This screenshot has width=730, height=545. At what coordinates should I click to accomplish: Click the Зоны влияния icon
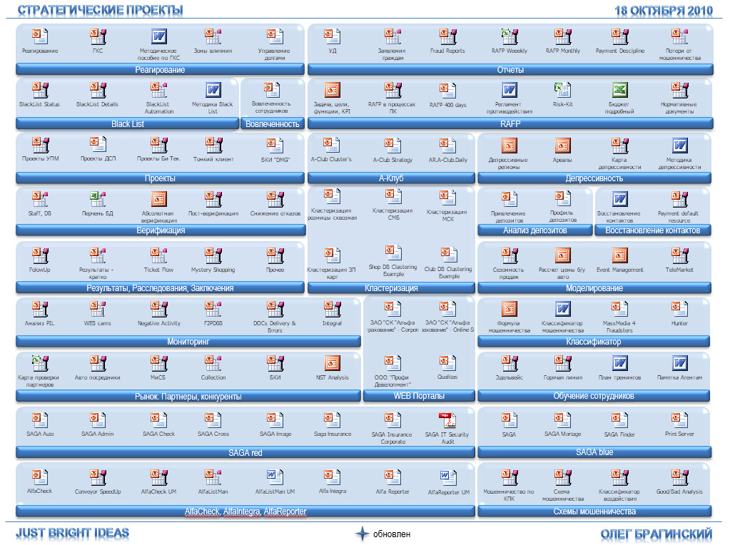(x=213, y=36)
